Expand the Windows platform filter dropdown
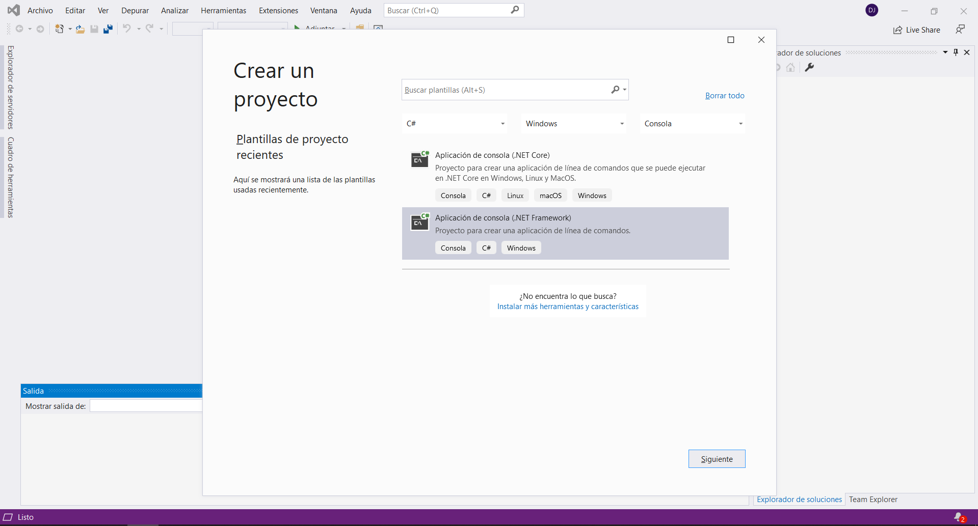The height and width of the screenshot is (526, 978). [x=574, y=124]
